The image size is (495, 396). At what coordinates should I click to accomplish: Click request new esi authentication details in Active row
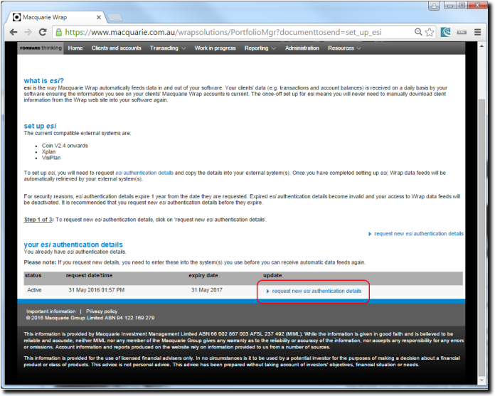point(314,291)
